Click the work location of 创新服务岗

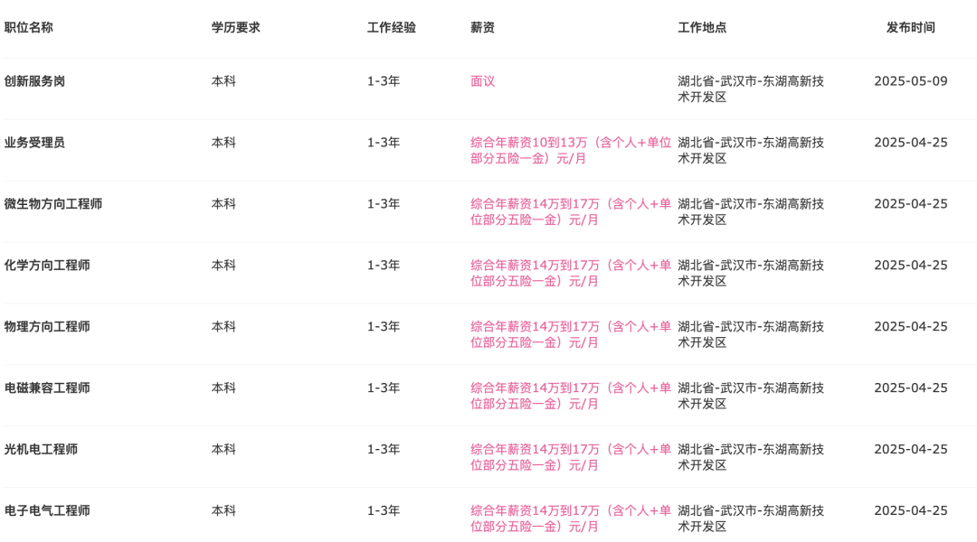coord(751,89)
